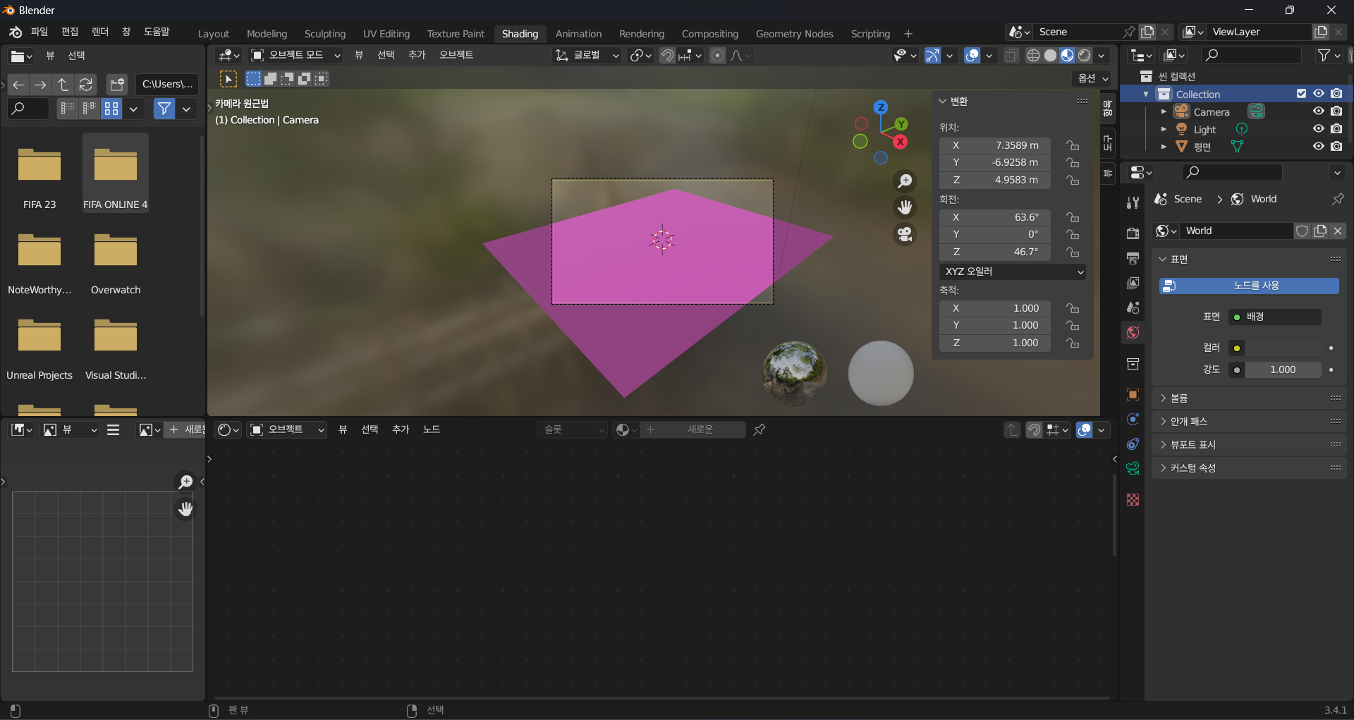This screenshot has width=1354, height=720.
Task: Click the Select Box tool icon
Action: point(228,79)
